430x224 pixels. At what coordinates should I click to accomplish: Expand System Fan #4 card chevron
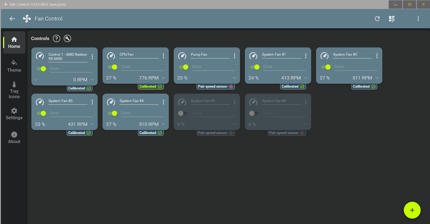click(x=163, y=124)
